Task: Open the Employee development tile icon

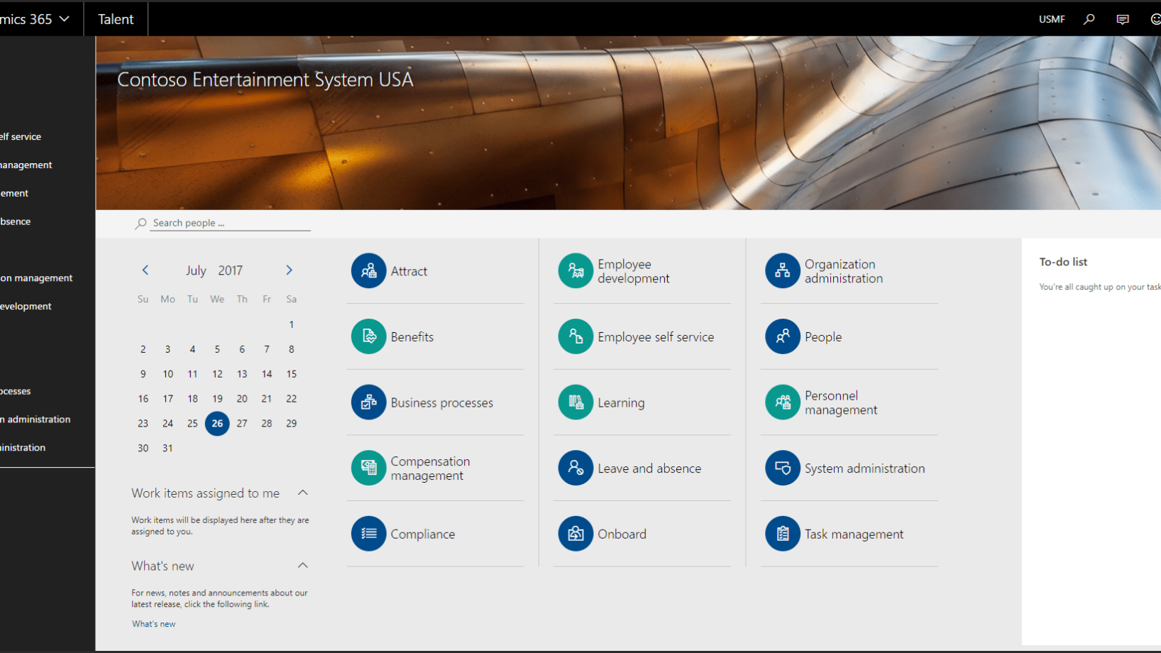Action: coord(576,270)
